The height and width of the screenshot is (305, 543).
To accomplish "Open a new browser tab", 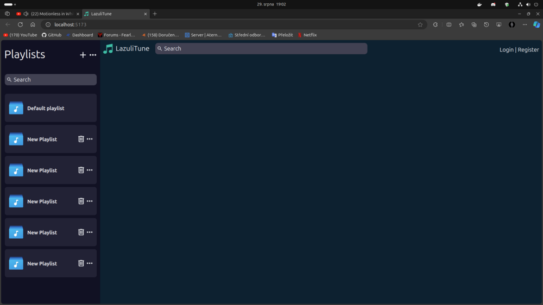I will [x=155, y=14].
